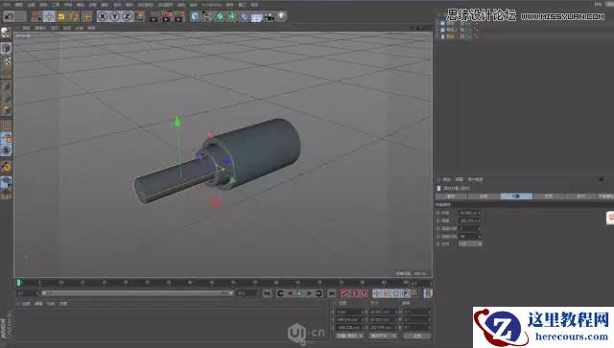Screen dimensions: 614x348
Task: Click the green Y axis arrow handle
Action: (x=177, y=121)
